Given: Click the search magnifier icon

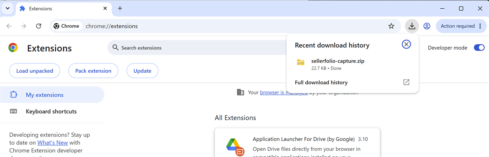Looking at the screenshot, I should 115,48.
